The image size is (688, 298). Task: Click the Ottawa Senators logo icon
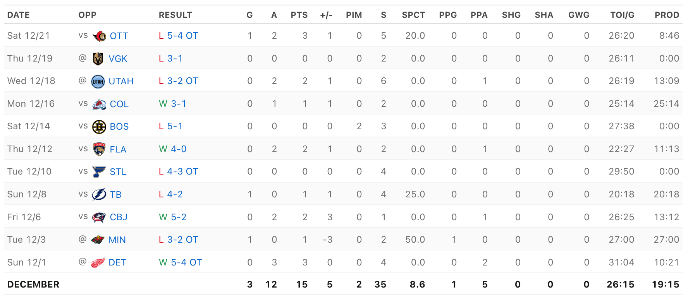click(x=100, y=36)
